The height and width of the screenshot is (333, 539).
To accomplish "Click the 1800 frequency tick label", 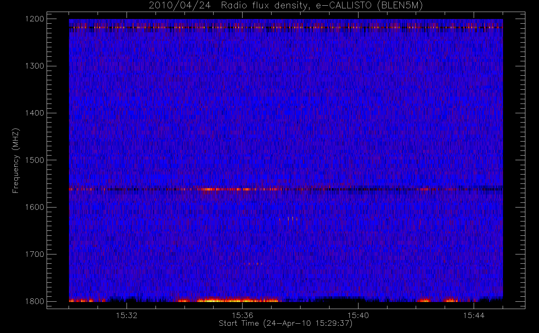I will click(35, 301).
